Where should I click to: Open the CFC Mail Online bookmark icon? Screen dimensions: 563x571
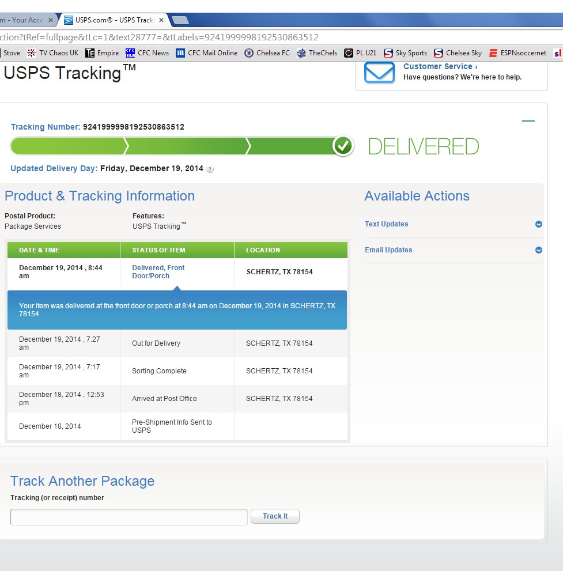click(180, 53)
